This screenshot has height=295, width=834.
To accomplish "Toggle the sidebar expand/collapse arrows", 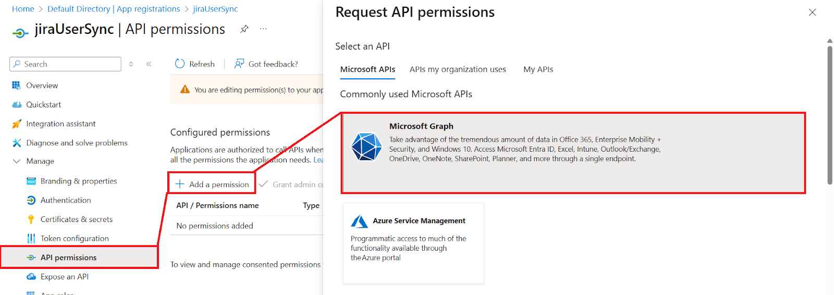I will pyautogui.click(x=131, y=64).
